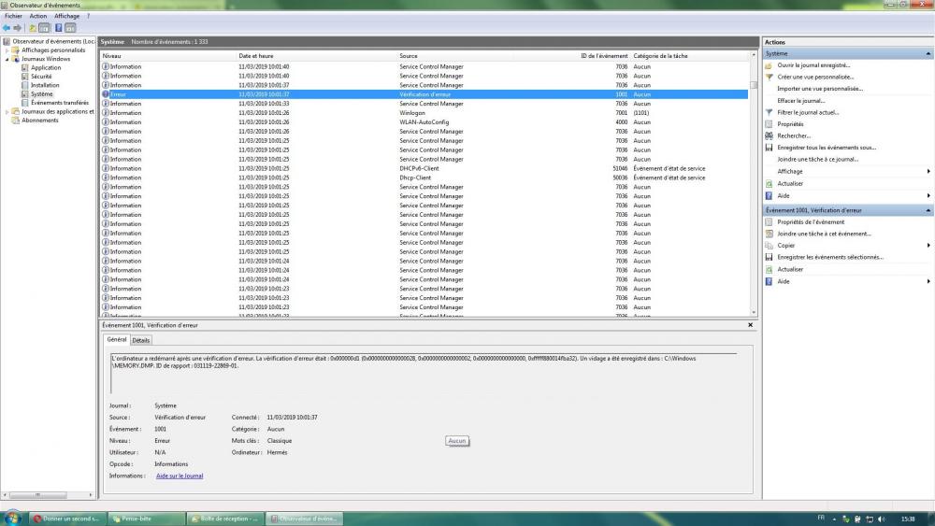Viewport: 935px width, 526px height.
Task: Click Joindre une tâche à cet événement icon
Action: pos(770,235)
